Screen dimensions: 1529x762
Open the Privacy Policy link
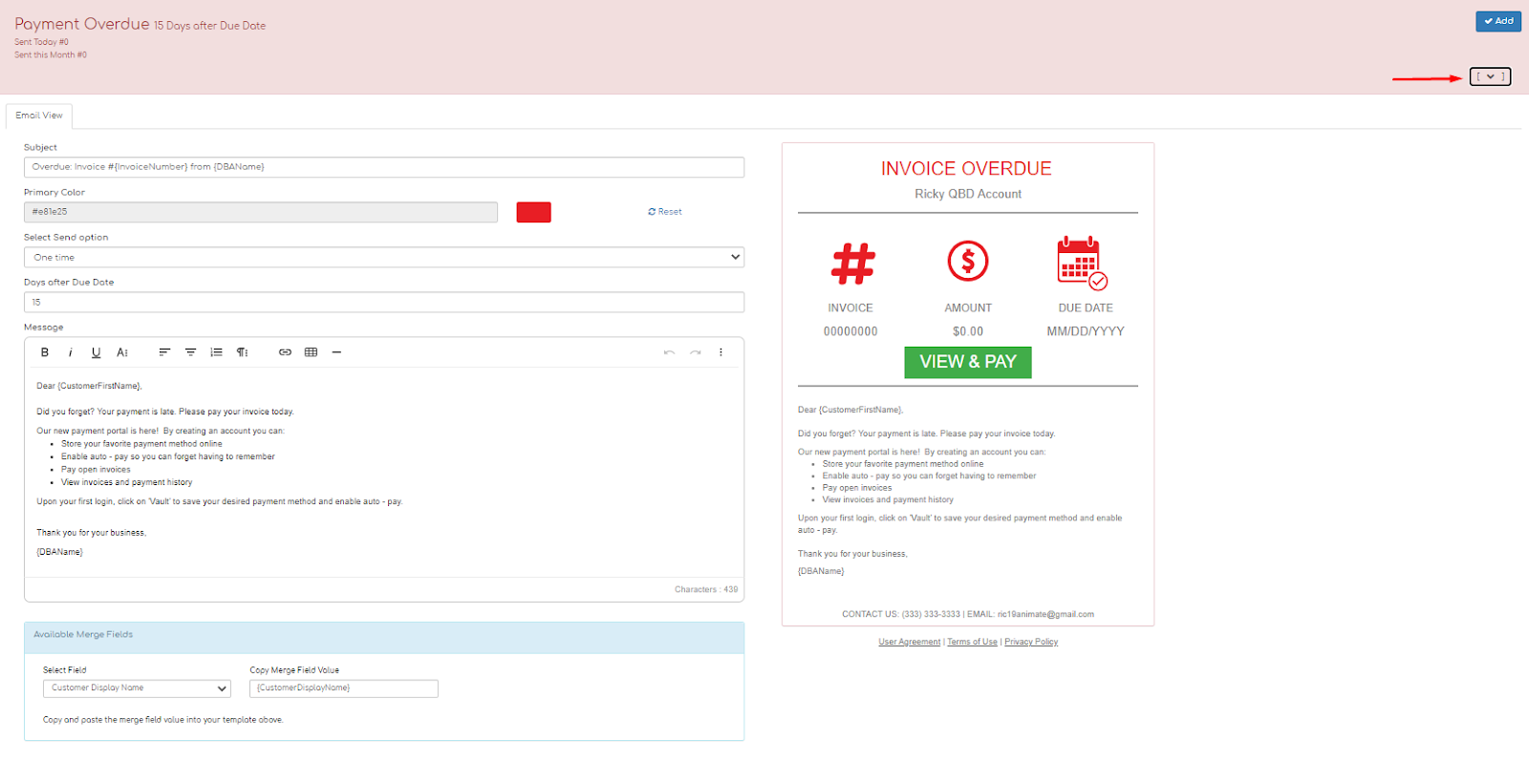[x=1031, y=642]
